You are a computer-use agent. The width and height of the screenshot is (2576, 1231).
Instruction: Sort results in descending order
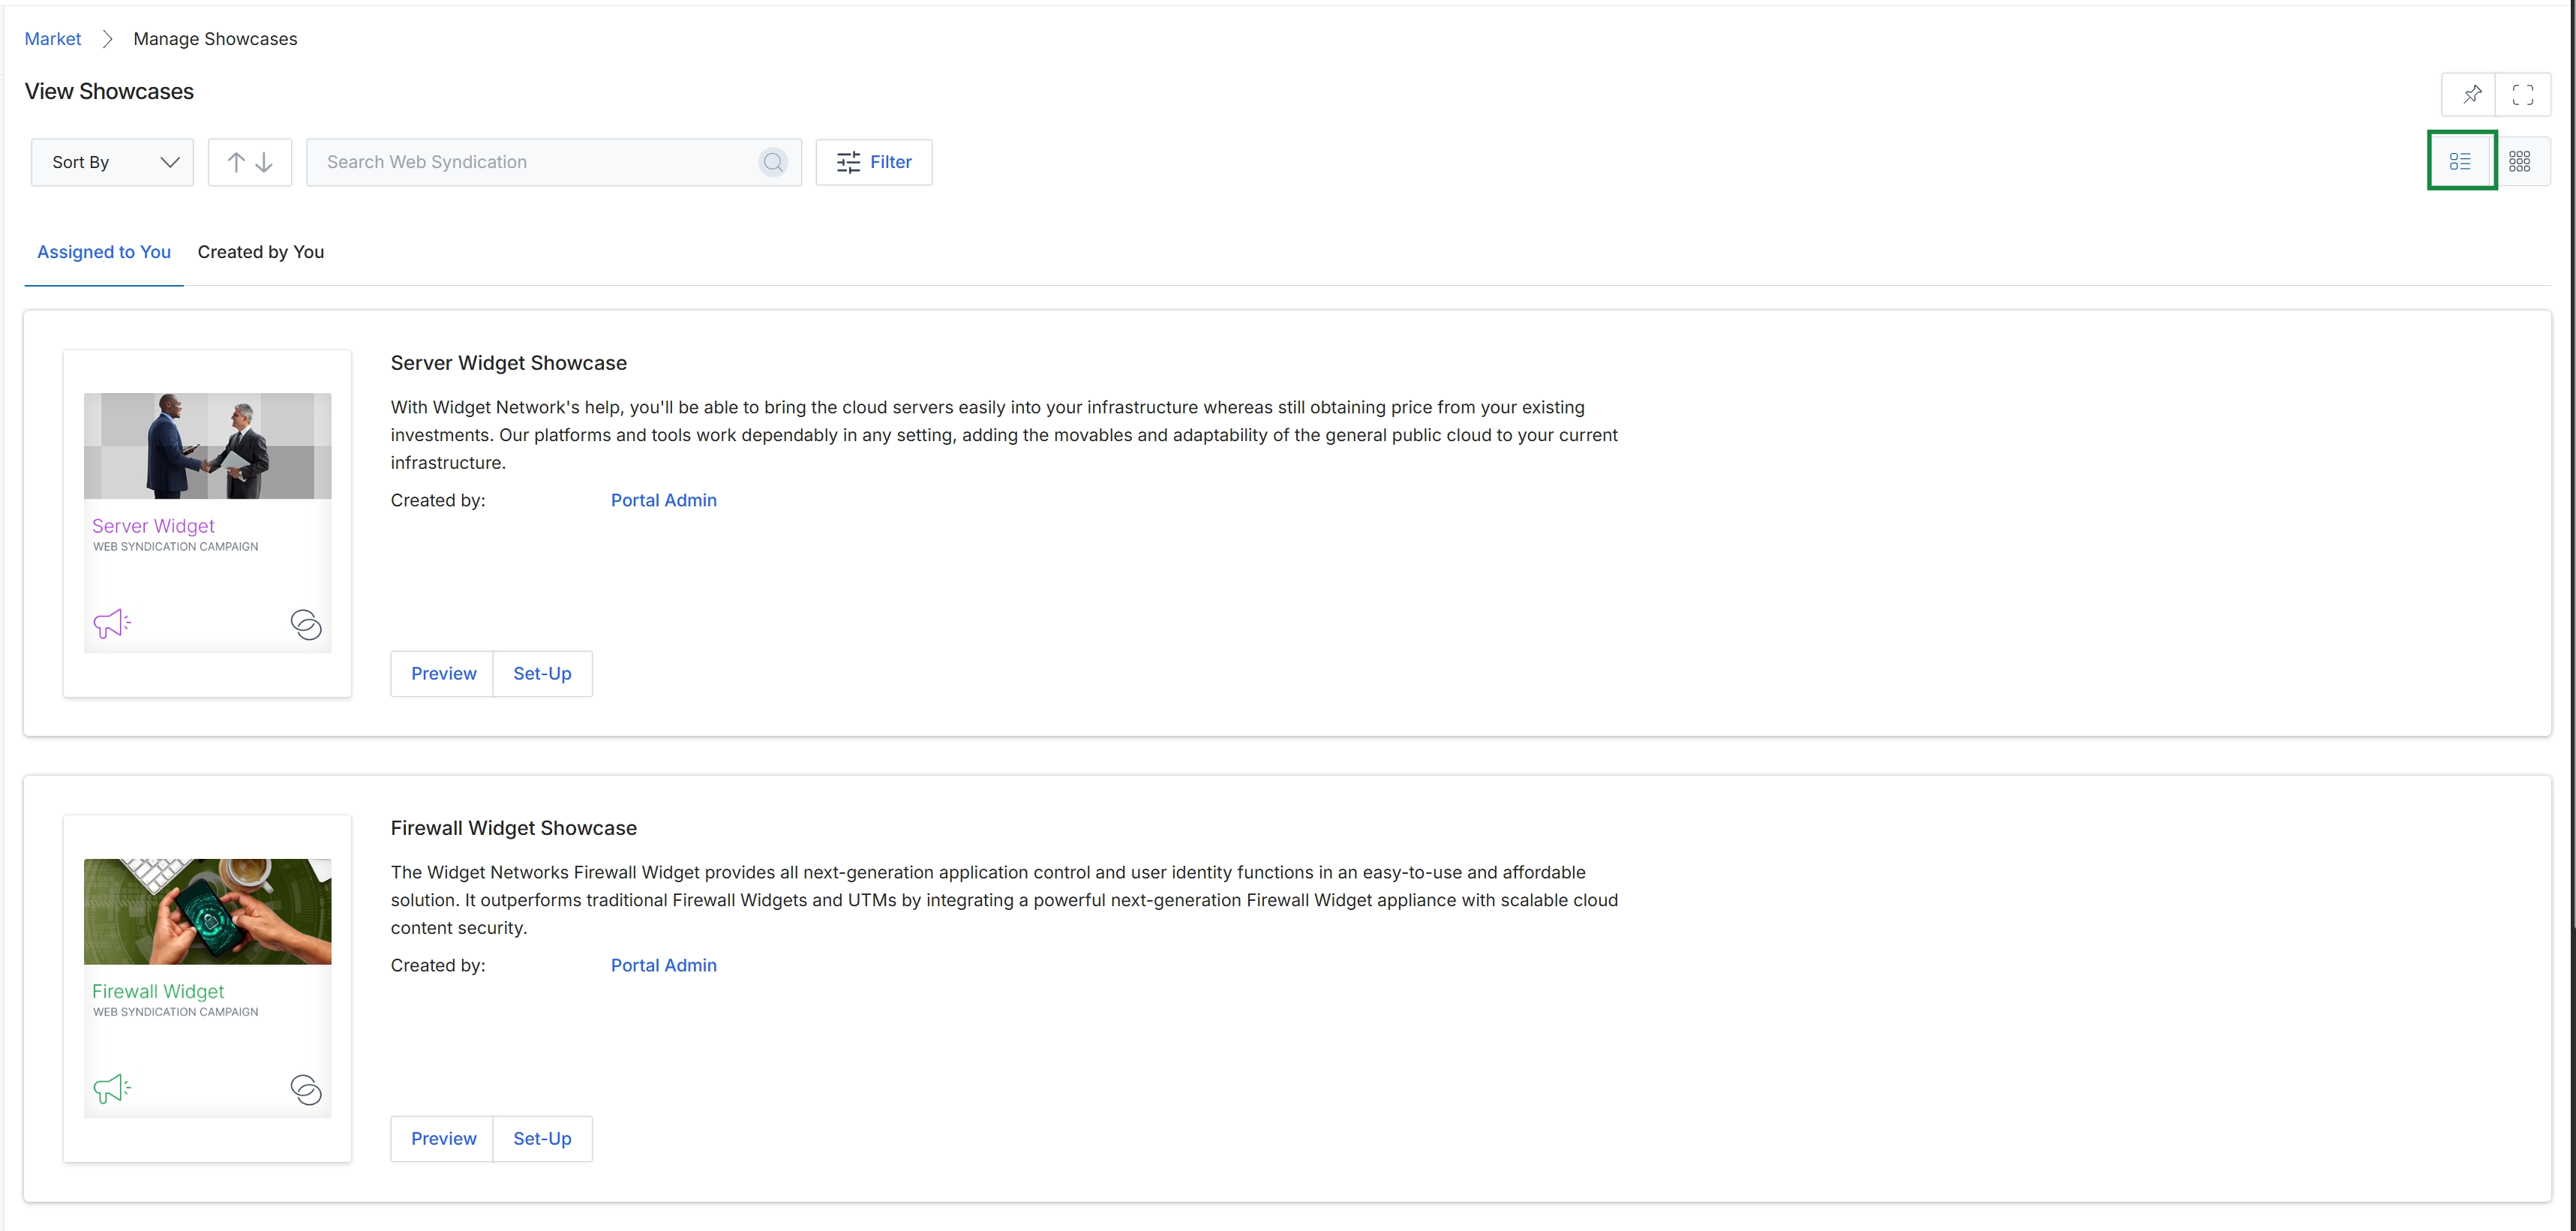click(264, 162)
